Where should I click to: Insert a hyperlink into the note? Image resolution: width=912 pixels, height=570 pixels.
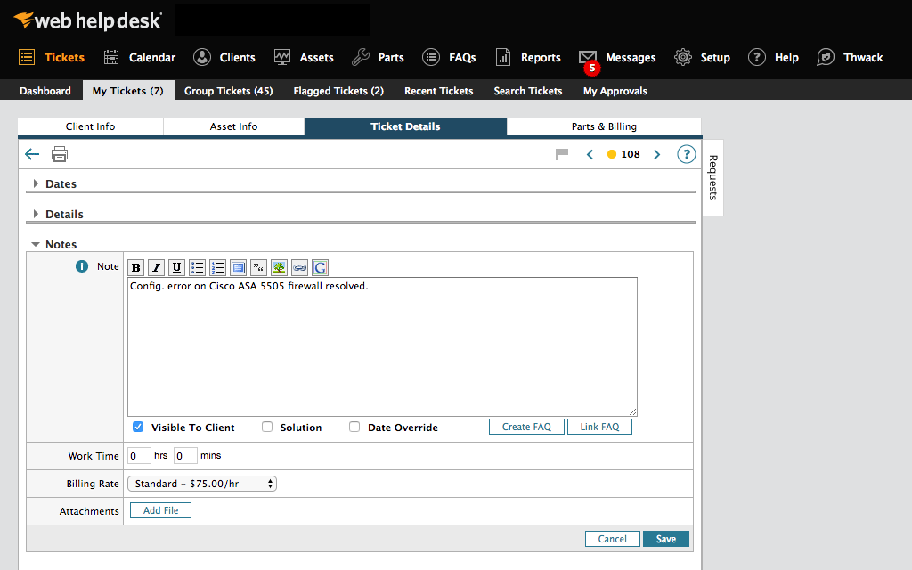click(x=298, y=267)
